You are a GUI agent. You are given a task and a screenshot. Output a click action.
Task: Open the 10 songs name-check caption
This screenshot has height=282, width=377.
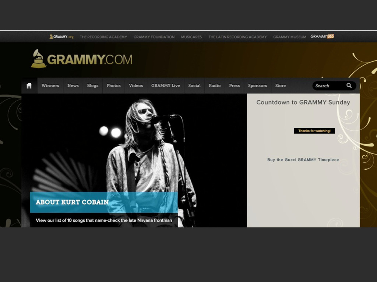click(x=104, y=220)
